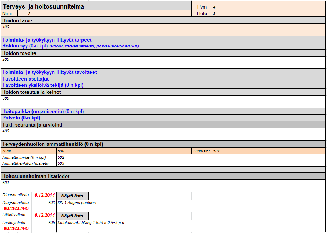
Task: Click the Tunniste field containing 501
Action: [x=268, y=151]
